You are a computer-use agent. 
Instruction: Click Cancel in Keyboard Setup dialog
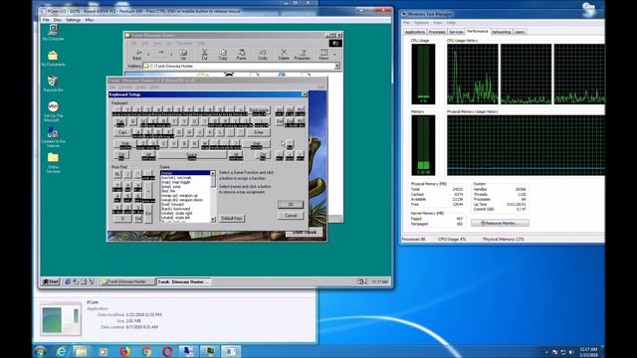point(291,215)
